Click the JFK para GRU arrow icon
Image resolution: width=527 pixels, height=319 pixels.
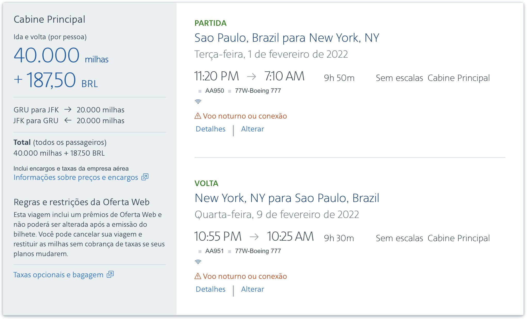68,120
